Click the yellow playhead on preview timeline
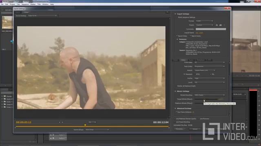 [85, 125]
